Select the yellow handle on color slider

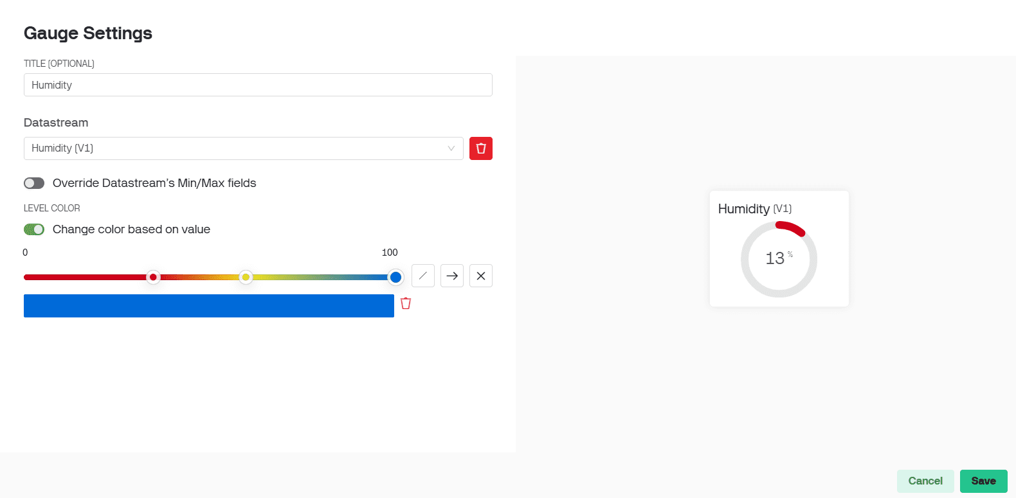[x=246, y=277]
